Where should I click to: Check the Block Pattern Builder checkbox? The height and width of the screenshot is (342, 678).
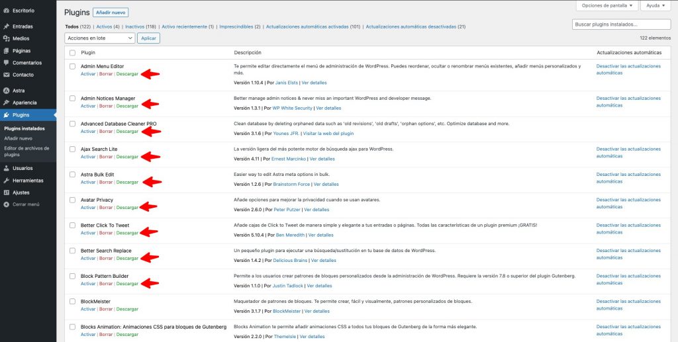tap(73, 276)
